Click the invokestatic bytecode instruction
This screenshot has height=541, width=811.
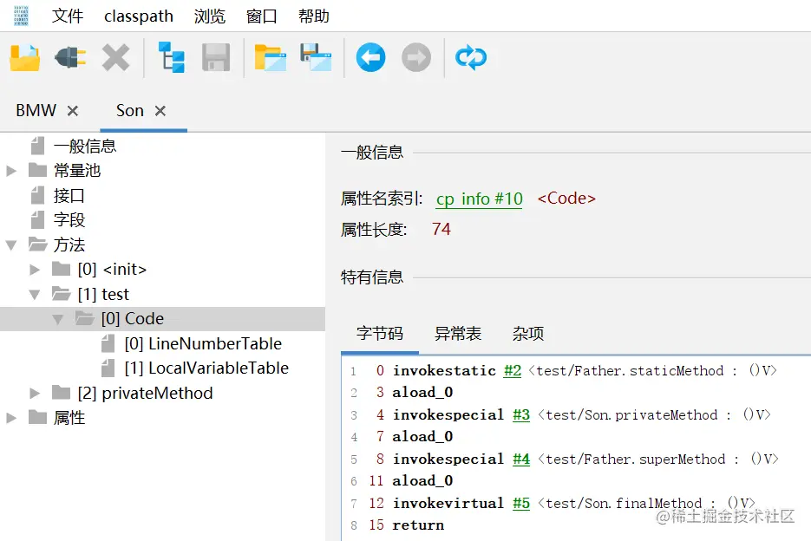click(x=444, y=370)
